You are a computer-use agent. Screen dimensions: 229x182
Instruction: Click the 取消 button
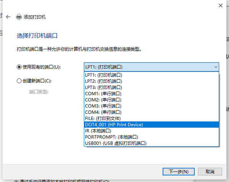point(210,172)
